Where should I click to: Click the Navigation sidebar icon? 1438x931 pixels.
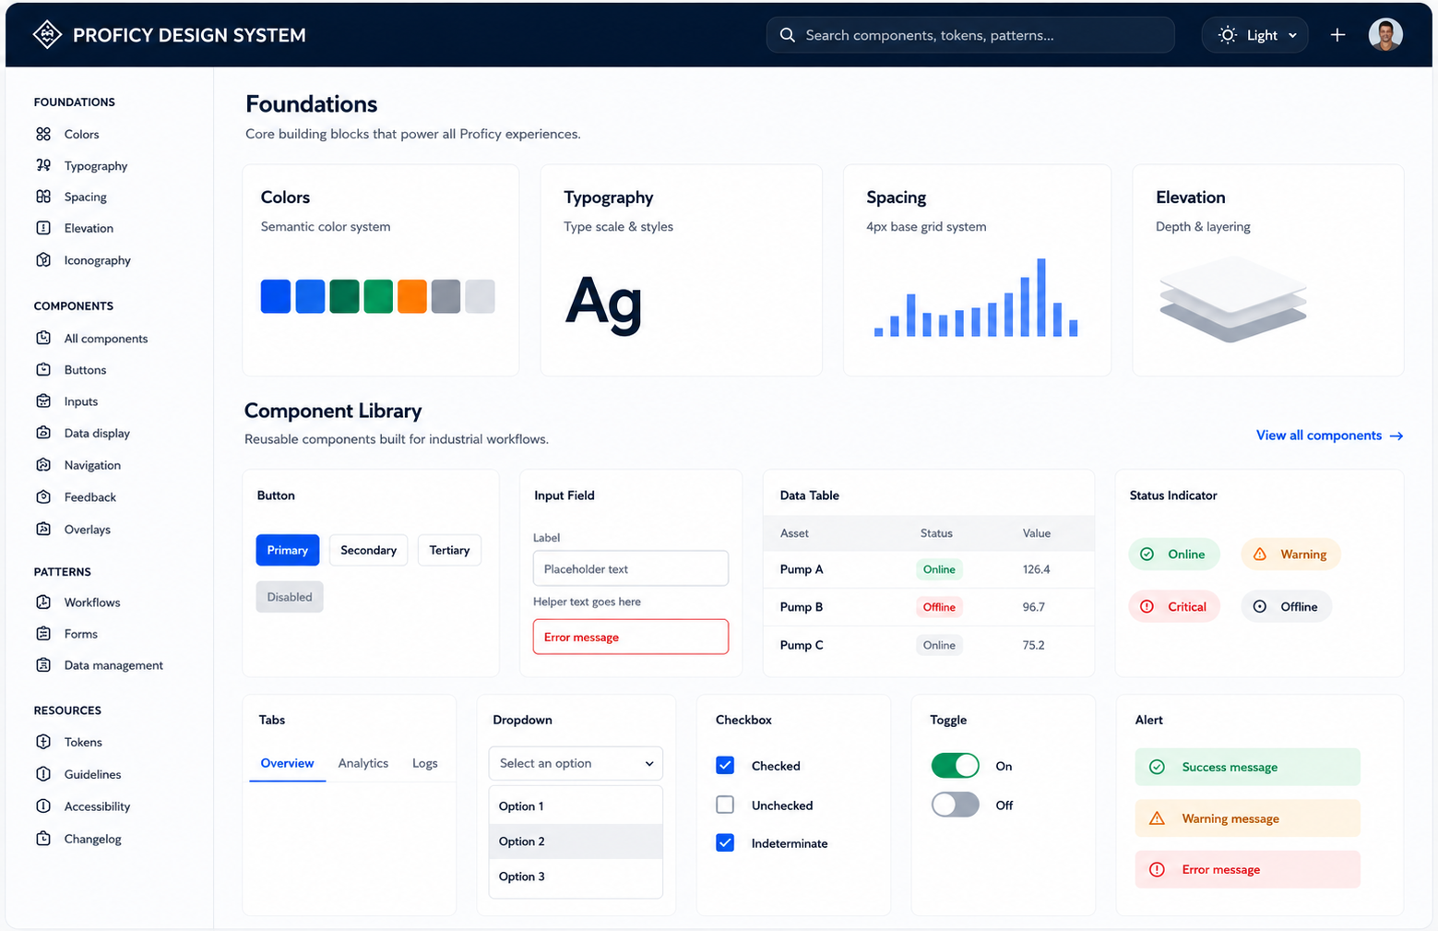[x=43, y=464]
